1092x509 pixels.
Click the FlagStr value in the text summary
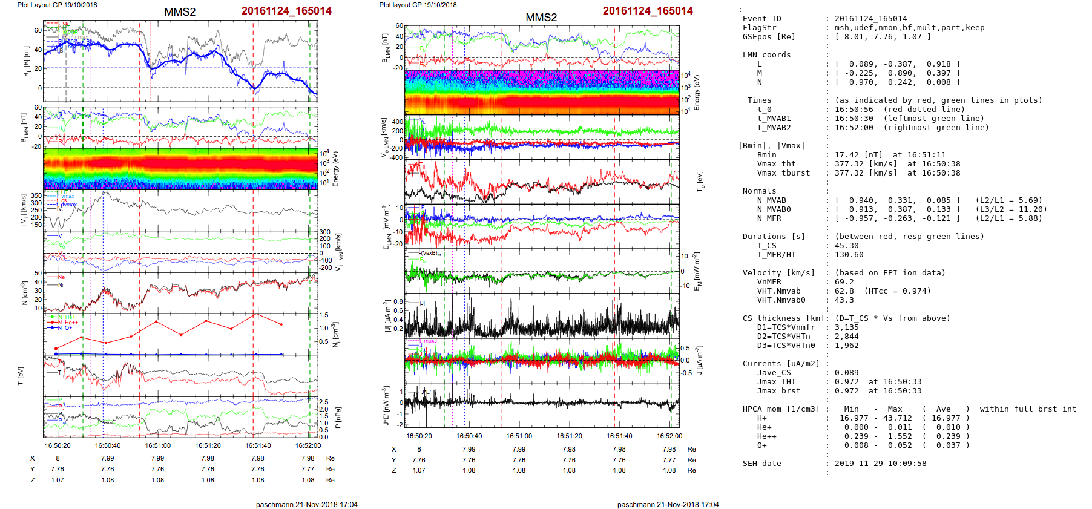(x=909, y=28)
